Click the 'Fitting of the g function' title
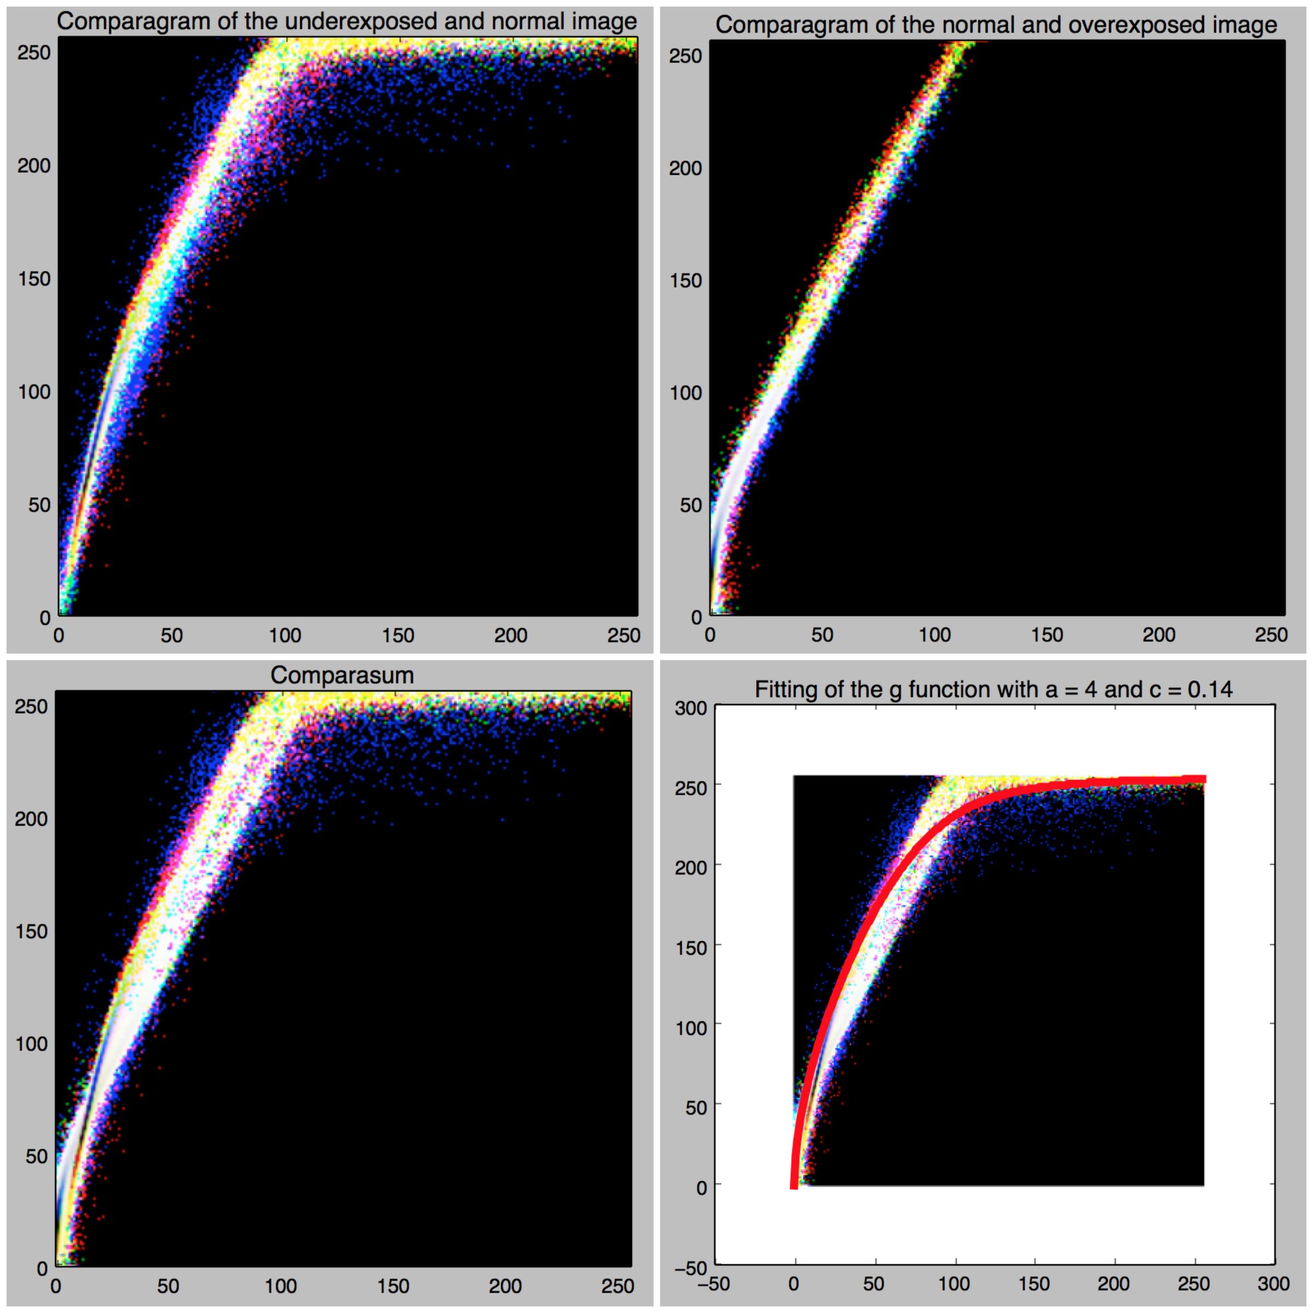Viewport: 1313px width, 1313px height. click(x=994, y=689)
